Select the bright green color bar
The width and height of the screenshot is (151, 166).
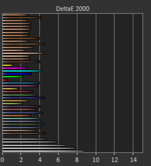(x=13, y=77)
